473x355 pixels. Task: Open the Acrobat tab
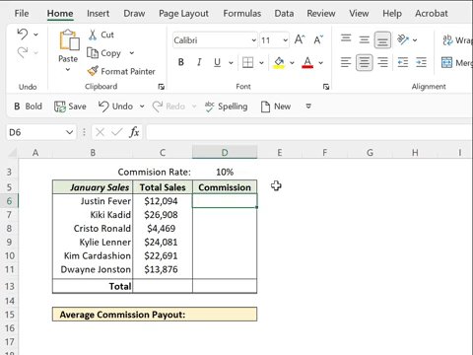[432, 14]
